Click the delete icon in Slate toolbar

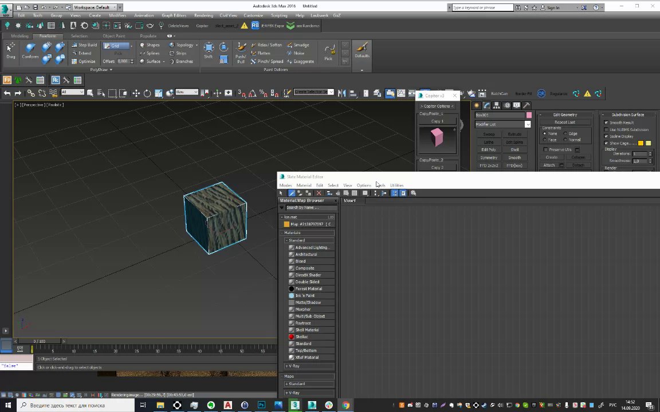319,193
